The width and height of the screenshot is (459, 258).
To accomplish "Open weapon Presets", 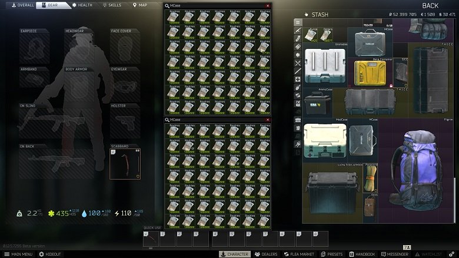I will (332, 254).
